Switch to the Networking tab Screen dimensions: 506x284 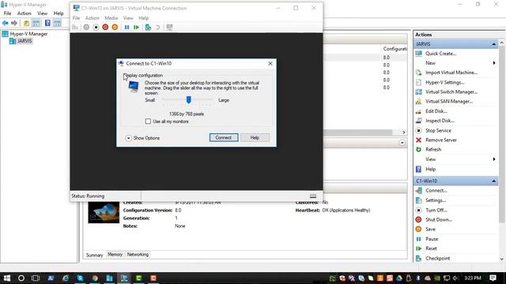pos(138,254)
